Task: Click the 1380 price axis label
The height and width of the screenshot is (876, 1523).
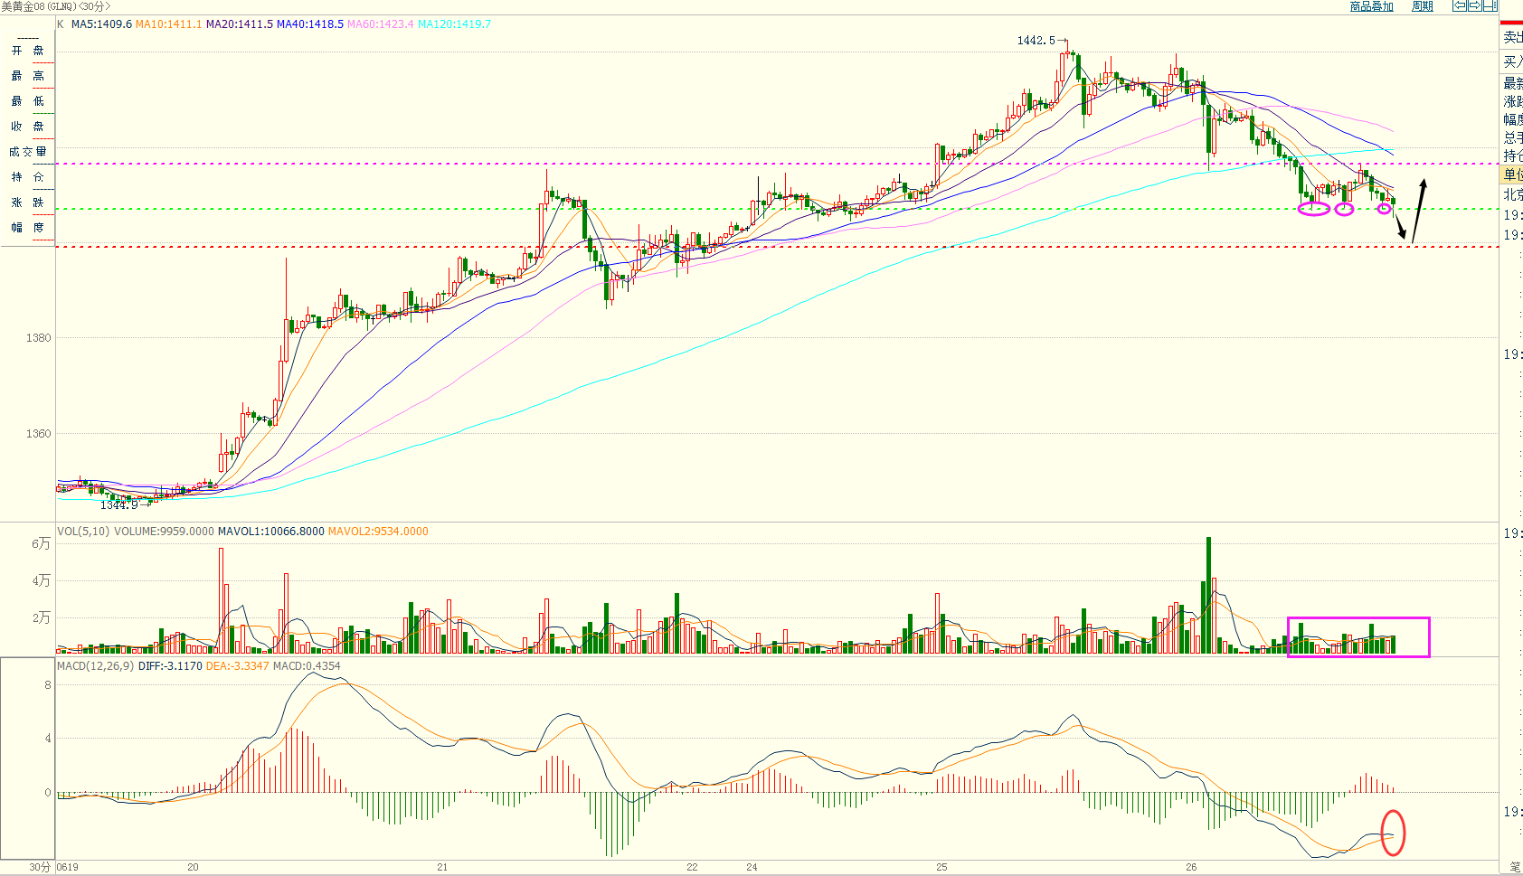Action: tap(39, 338)
